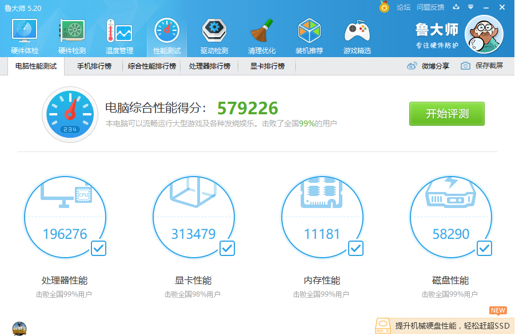
Task: Switch to 显卡排行榜 tab
Action: coord(268,66)
